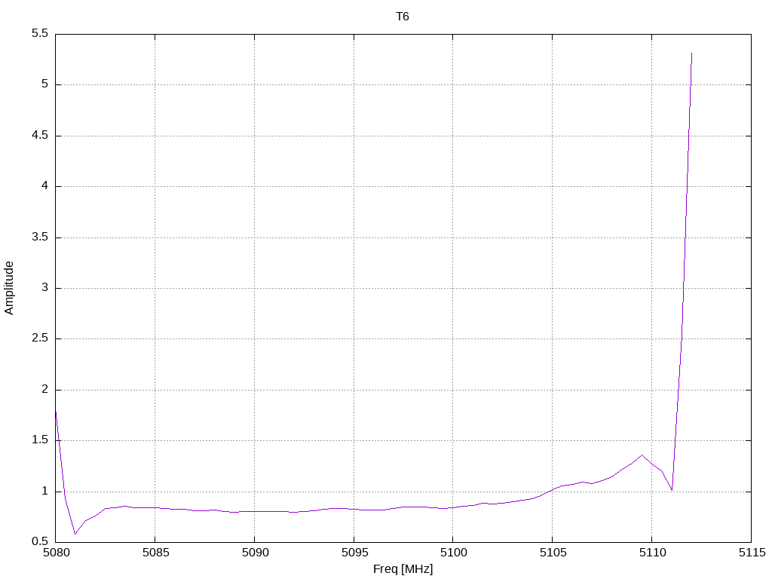
Task: Click the 'Freq [MHz]' x-axis label
Action: click(x=403, y=569)
